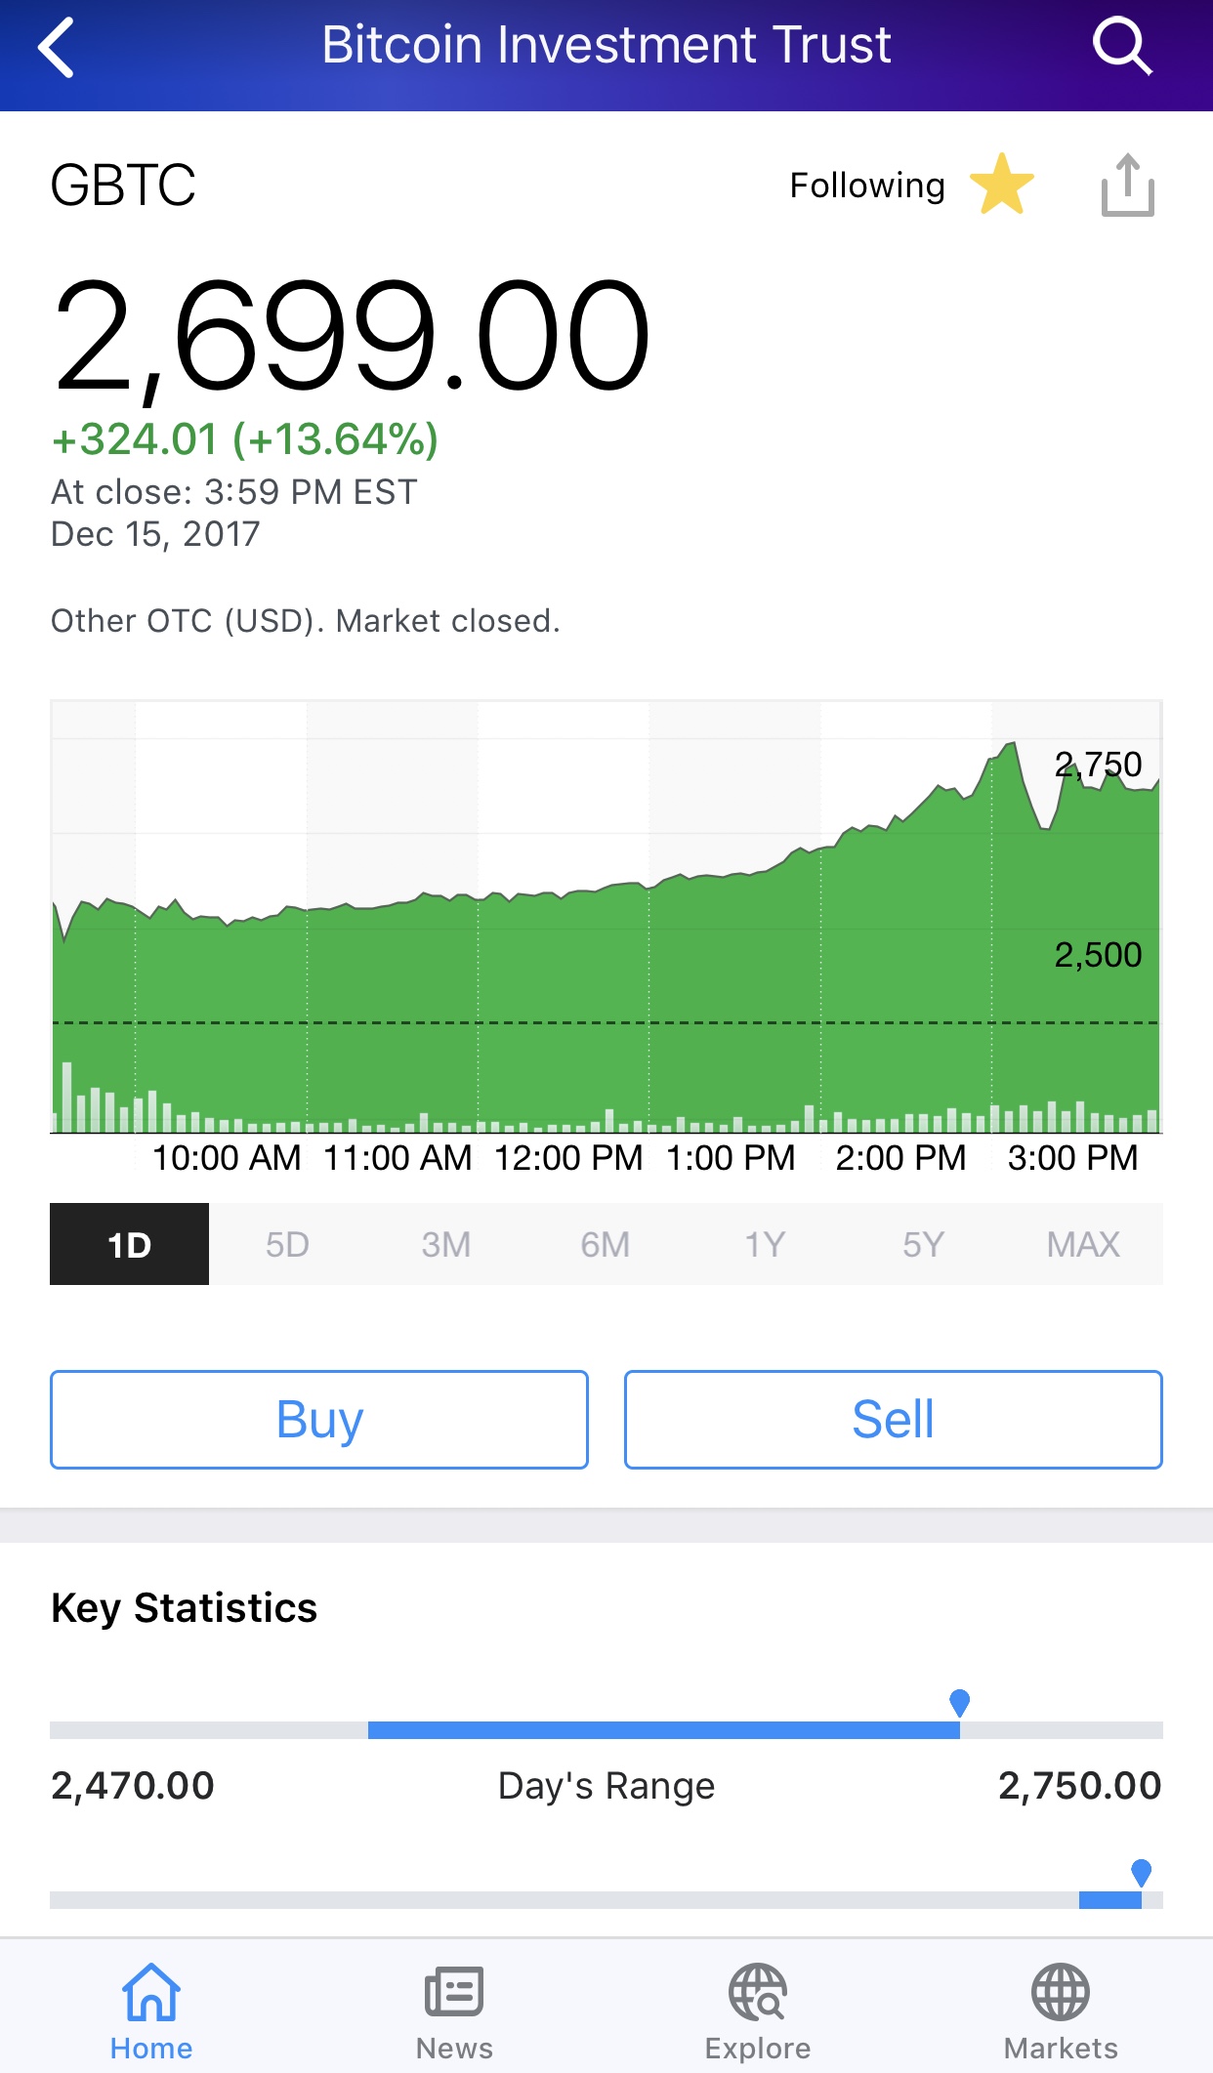This screenshot has height=2073, width=1213.
Task: Tap the back arrow icon
Action: [x=56, y=47]
